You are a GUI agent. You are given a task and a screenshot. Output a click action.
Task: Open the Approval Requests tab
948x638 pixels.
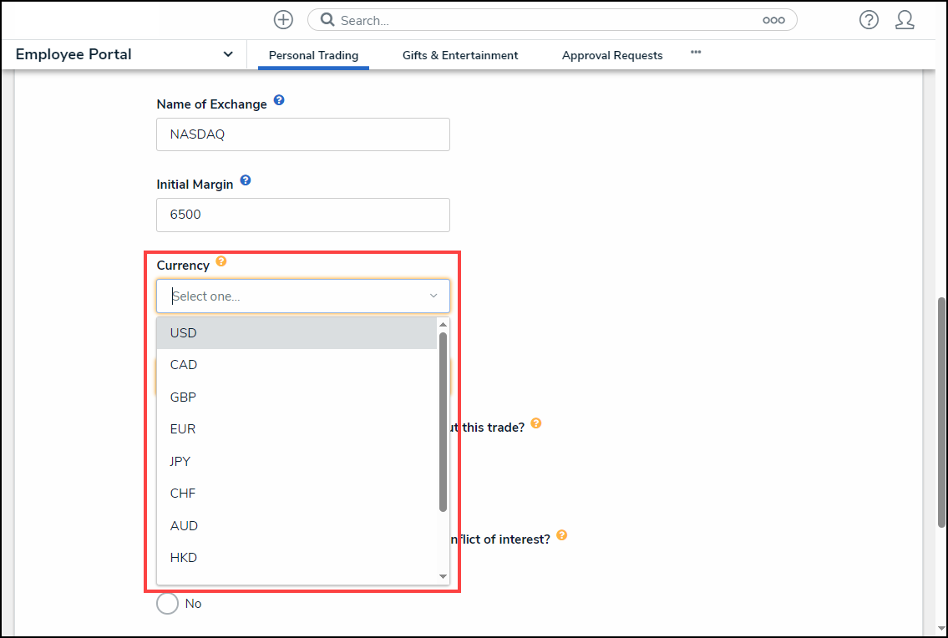612,55
